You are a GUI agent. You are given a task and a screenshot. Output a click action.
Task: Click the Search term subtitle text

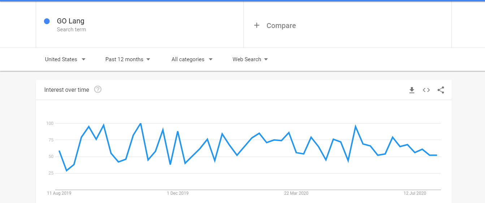(x=72, y=30)
